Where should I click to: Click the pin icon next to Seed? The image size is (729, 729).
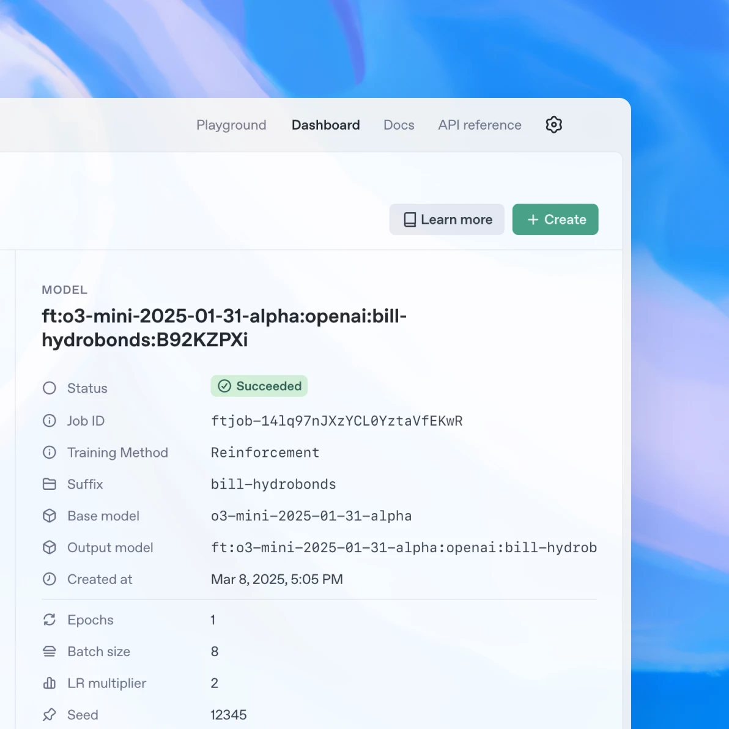pos(49,714)
